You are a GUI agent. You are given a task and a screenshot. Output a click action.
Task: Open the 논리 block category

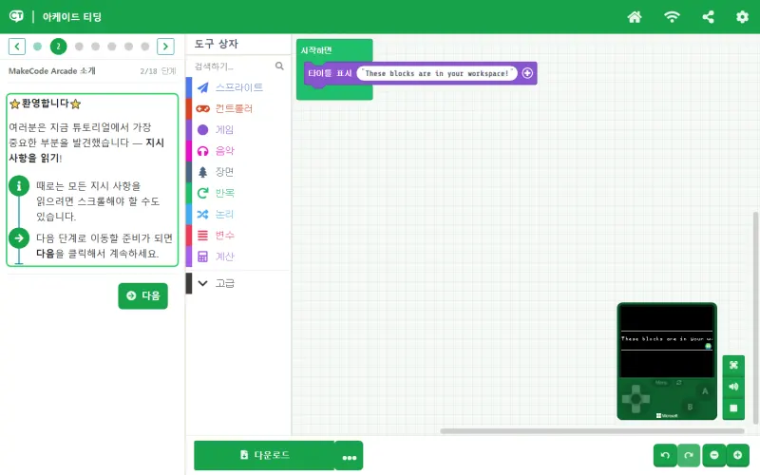[x=237, y=214]
